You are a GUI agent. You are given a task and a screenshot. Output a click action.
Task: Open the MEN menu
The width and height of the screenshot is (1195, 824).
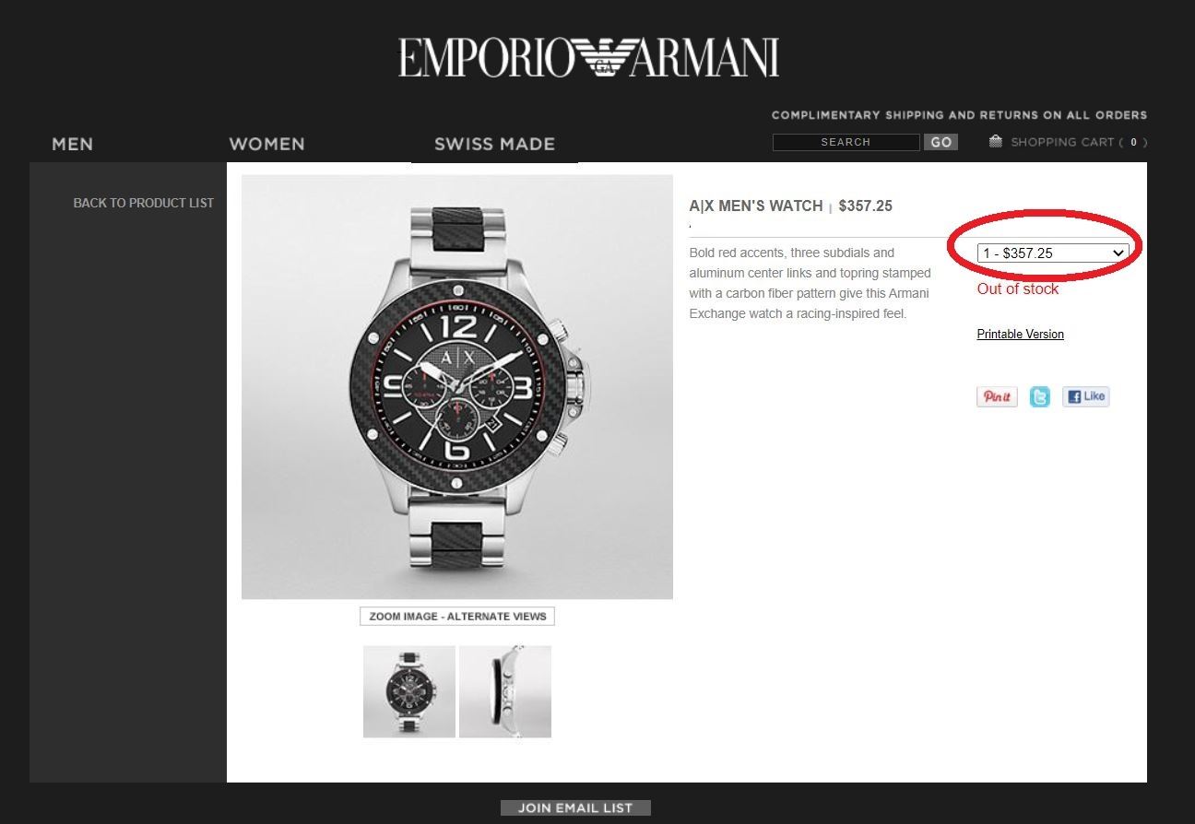(x=72, y=144)
